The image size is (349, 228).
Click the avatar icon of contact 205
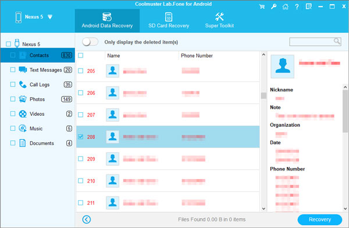point(112,71)
